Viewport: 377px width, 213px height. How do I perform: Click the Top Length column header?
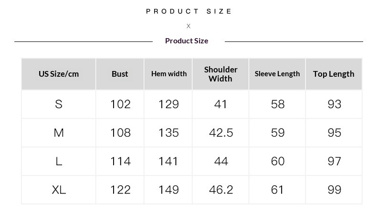tap(334, 74)
